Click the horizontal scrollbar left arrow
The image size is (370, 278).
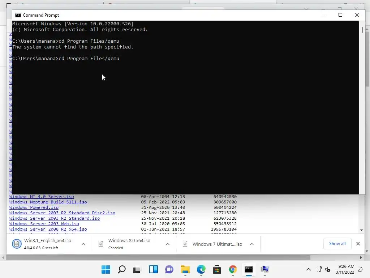pos(3,257)
